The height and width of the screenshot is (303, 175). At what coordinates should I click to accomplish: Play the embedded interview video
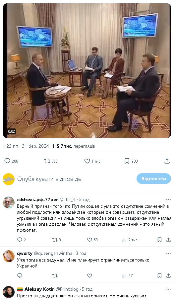coord(87,71)
